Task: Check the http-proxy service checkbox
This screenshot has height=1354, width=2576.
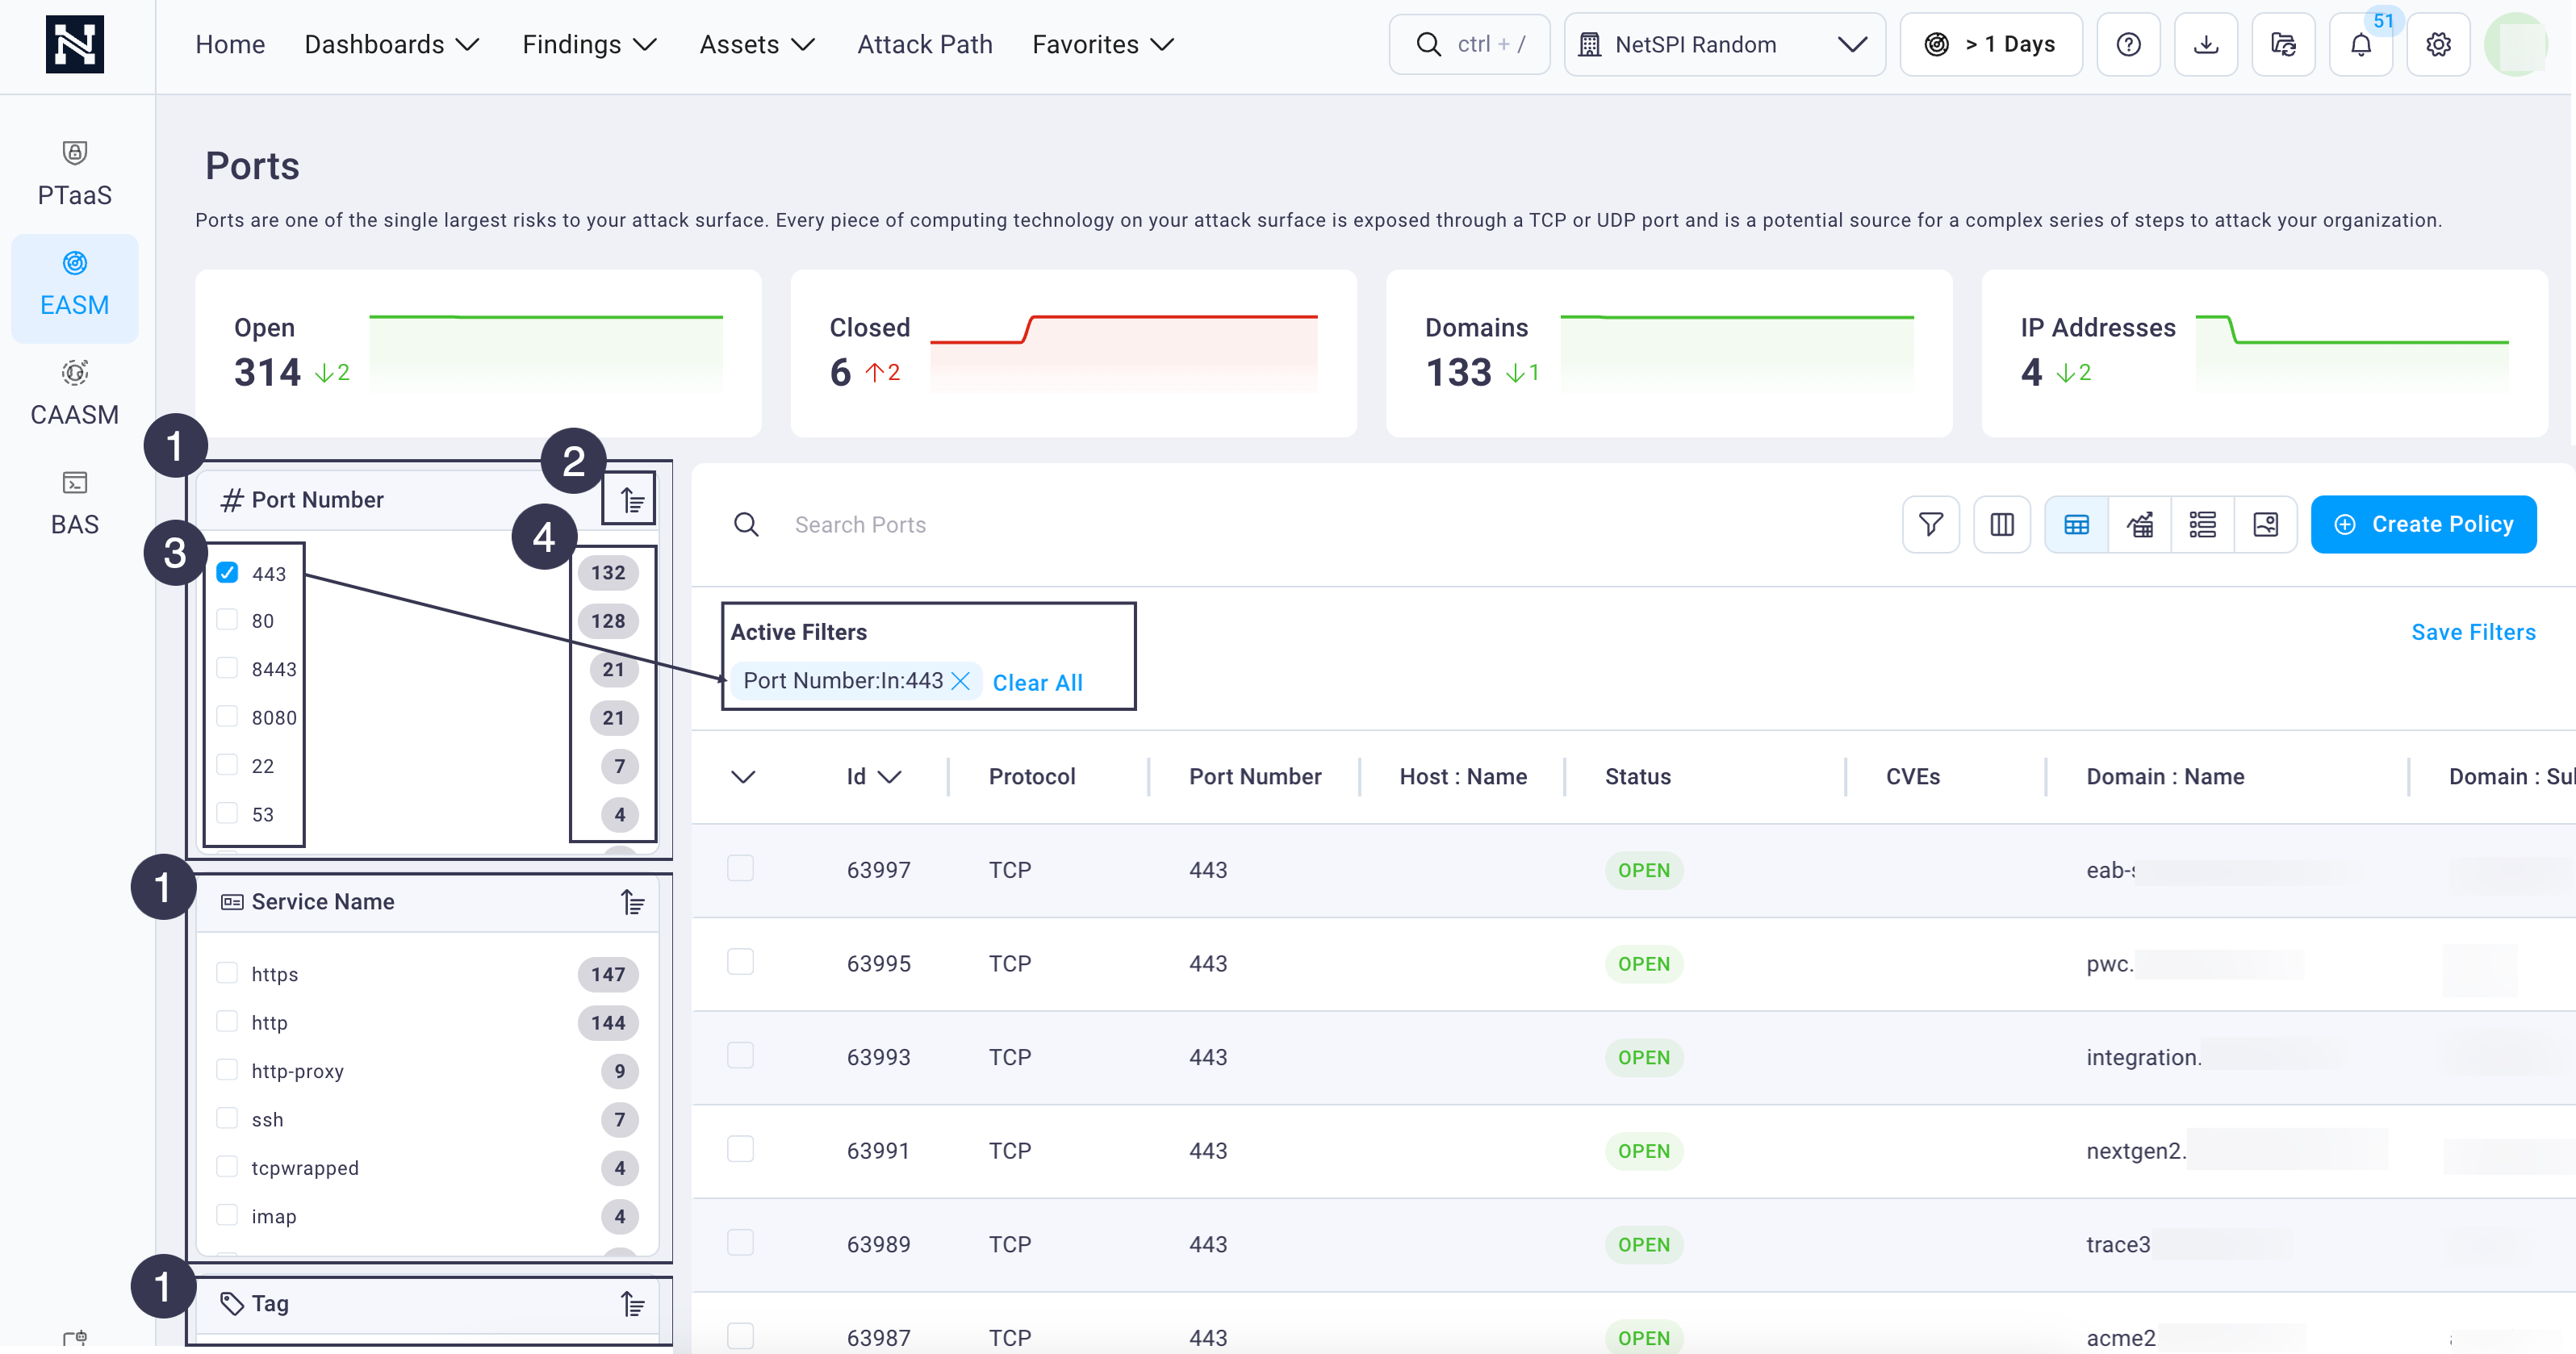Action: (228, 1070)
